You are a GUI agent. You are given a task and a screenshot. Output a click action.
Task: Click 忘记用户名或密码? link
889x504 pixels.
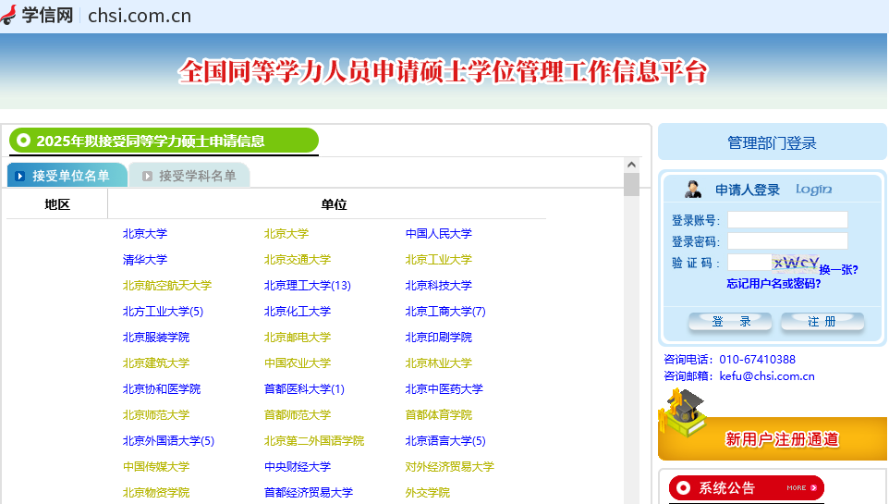coord(773,283)
